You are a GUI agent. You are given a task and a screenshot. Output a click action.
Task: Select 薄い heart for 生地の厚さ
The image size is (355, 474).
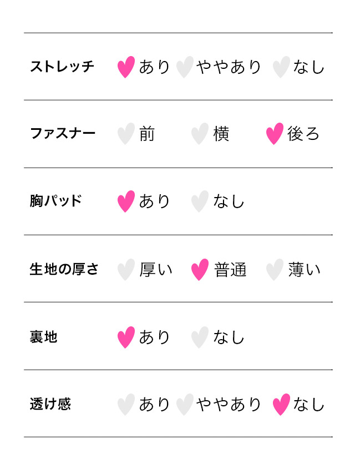[x=275, y=270]
